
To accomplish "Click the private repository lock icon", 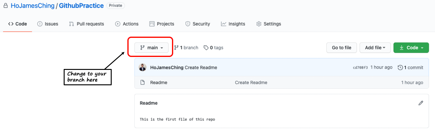I will point(6,6).
